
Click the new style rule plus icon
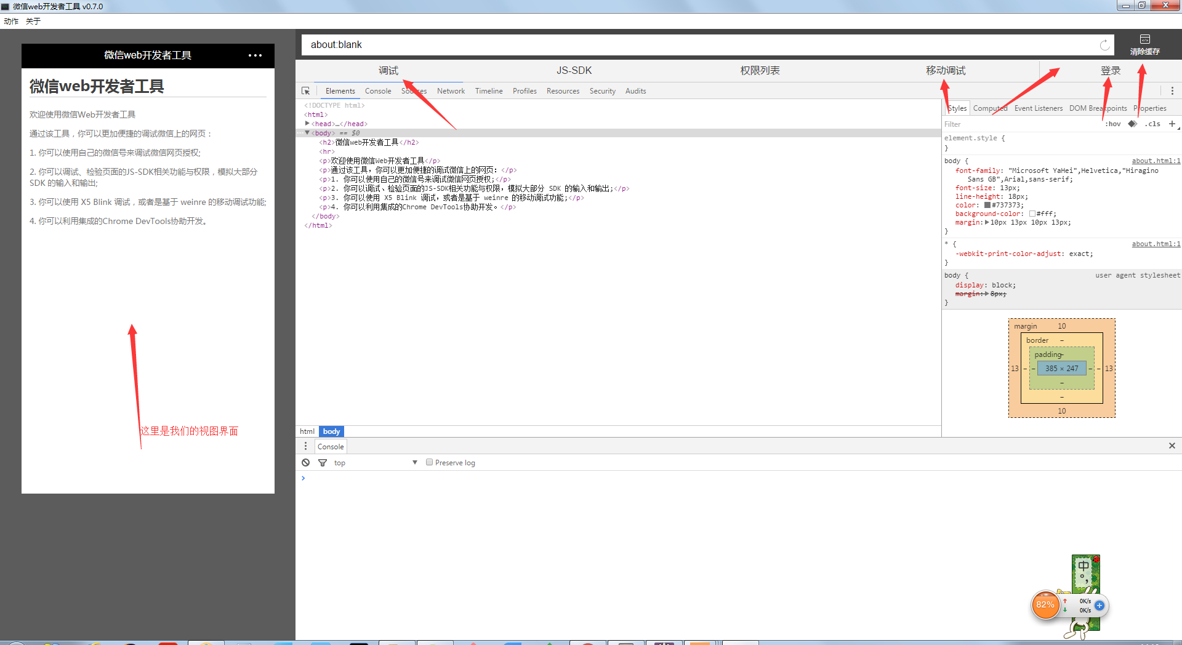click(1172, 124)
